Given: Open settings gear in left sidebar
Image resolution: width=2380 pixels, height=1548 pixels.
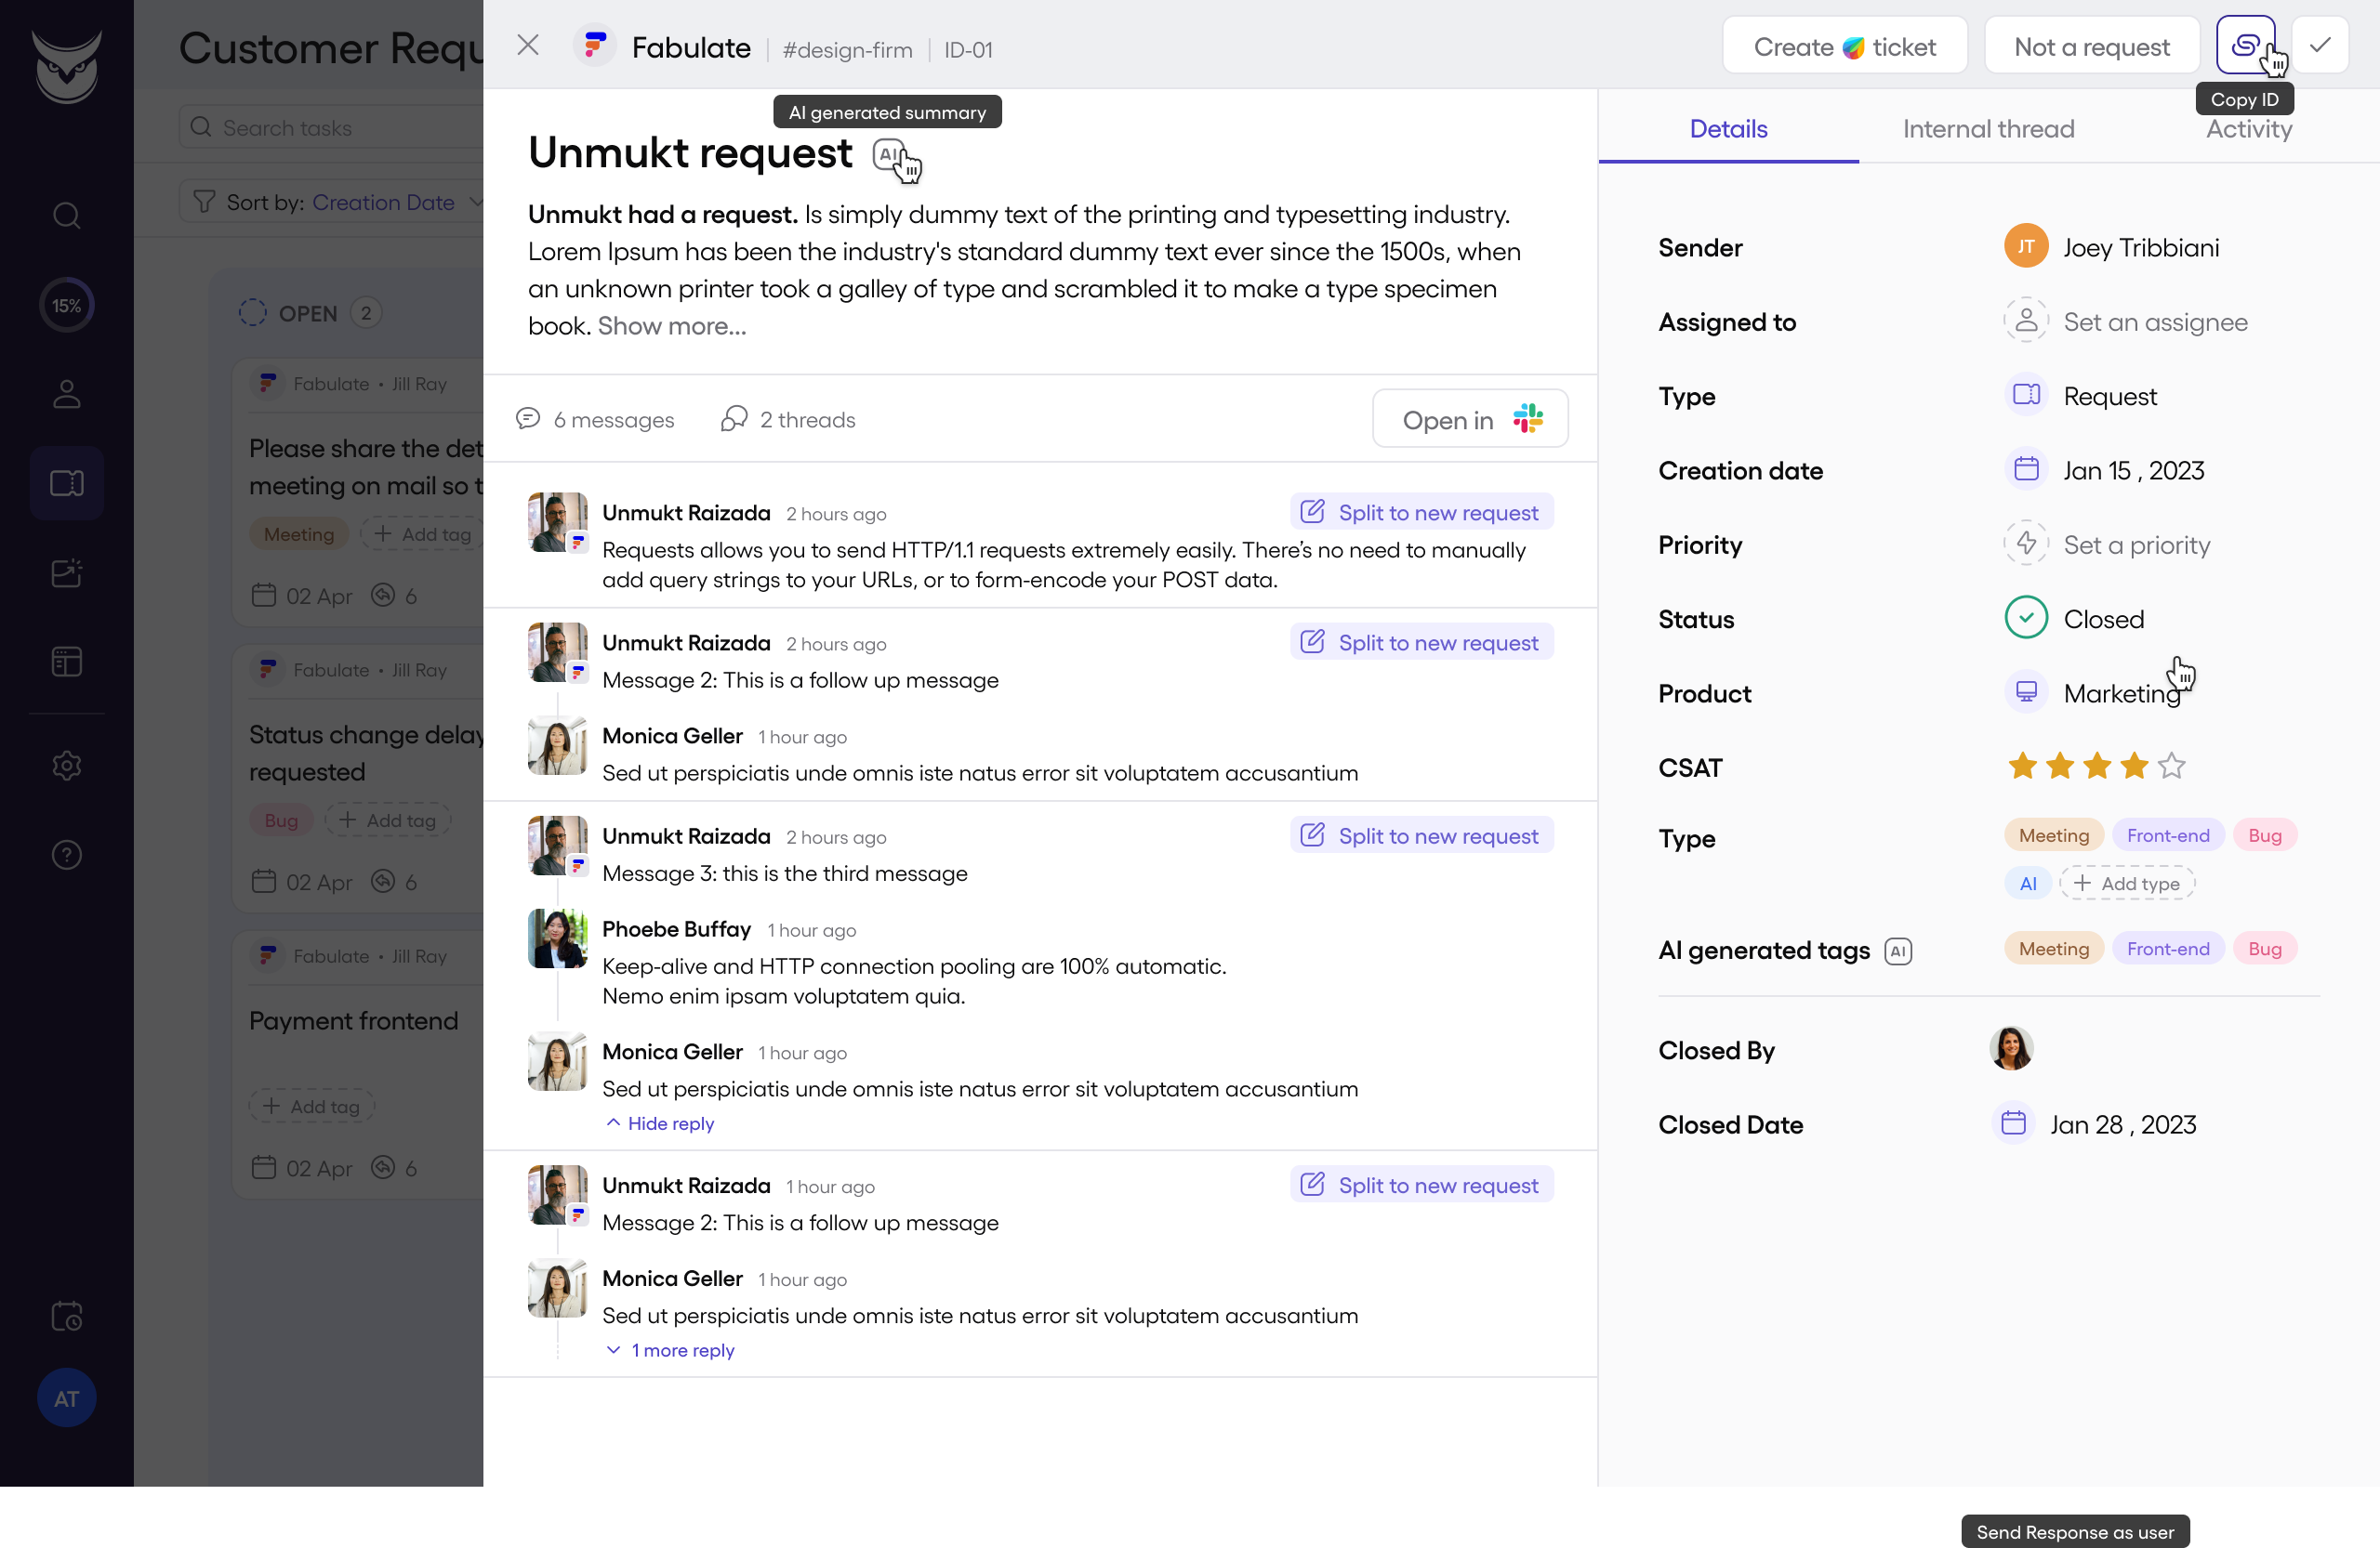Looking at the screenshot, I should [x=66, y=766].
